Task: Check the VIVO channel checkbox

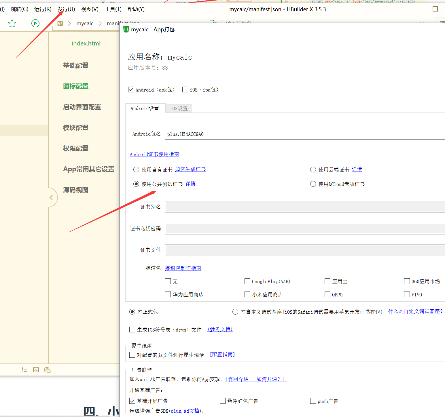Action: point(407,294)
